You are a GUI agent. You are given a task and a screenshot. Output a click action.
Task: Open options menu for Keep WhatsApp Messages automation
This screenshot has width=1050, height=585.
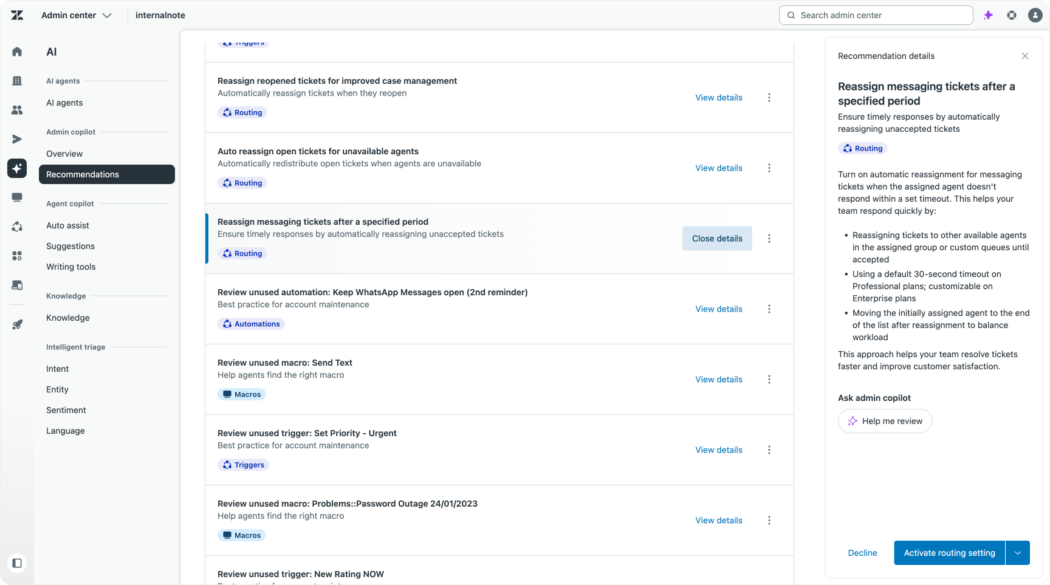[x=769, y=309]
